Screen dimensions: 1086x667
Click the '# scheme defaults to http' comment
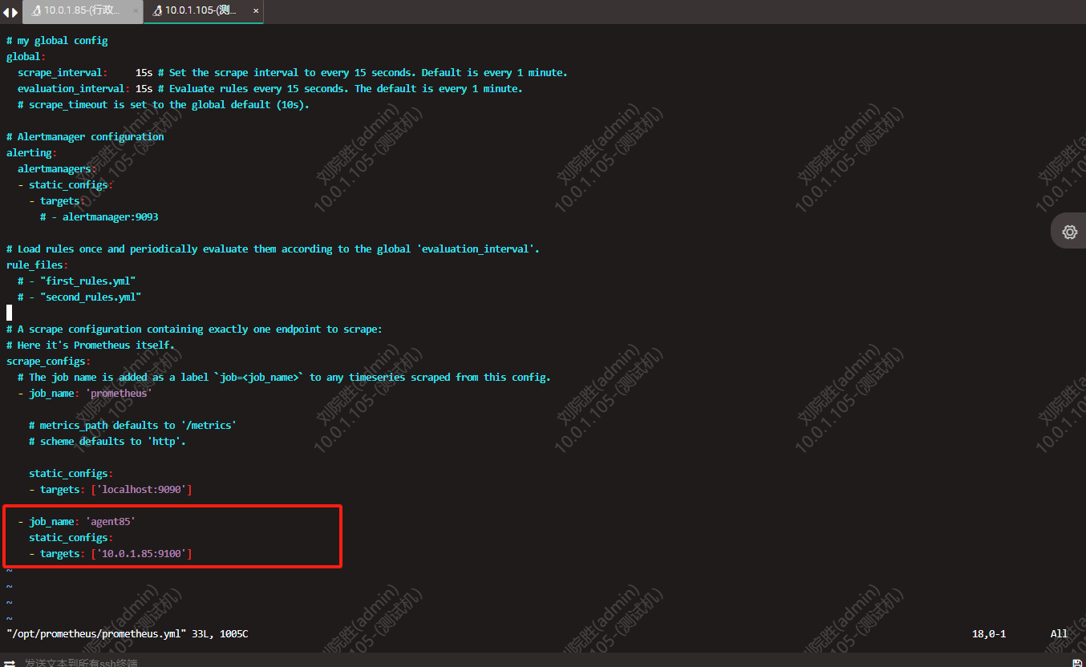(107, 441)
